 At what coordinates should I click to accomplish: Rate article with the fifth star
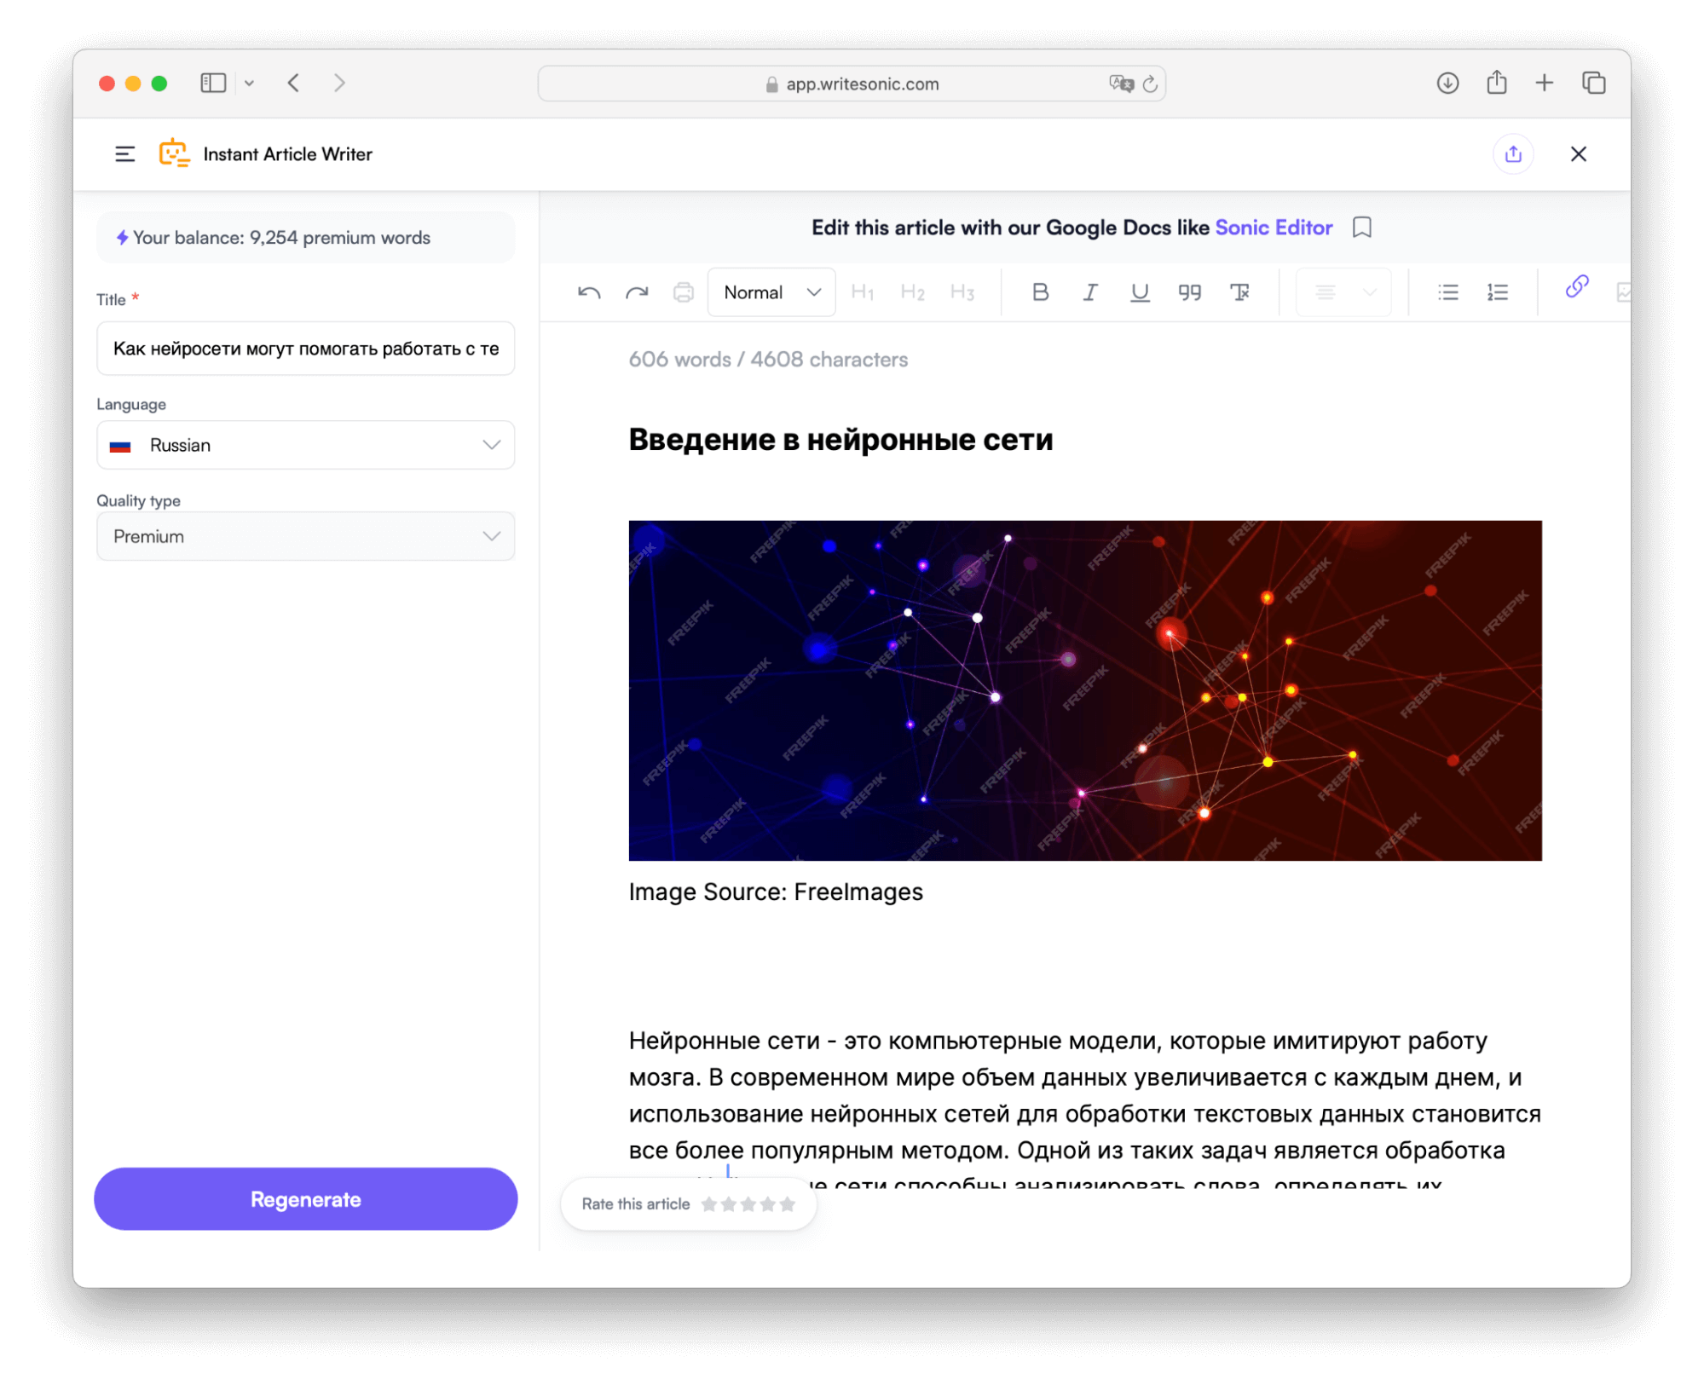pos(788,1204)
